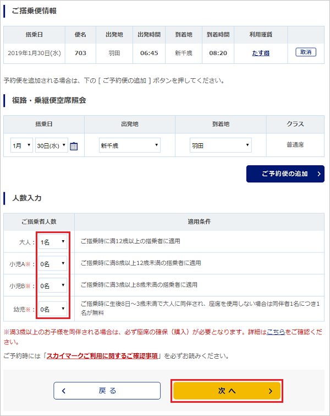Follow the こちら details link
The width and height of the screenshot is (330, 416).
coord(276,333)
